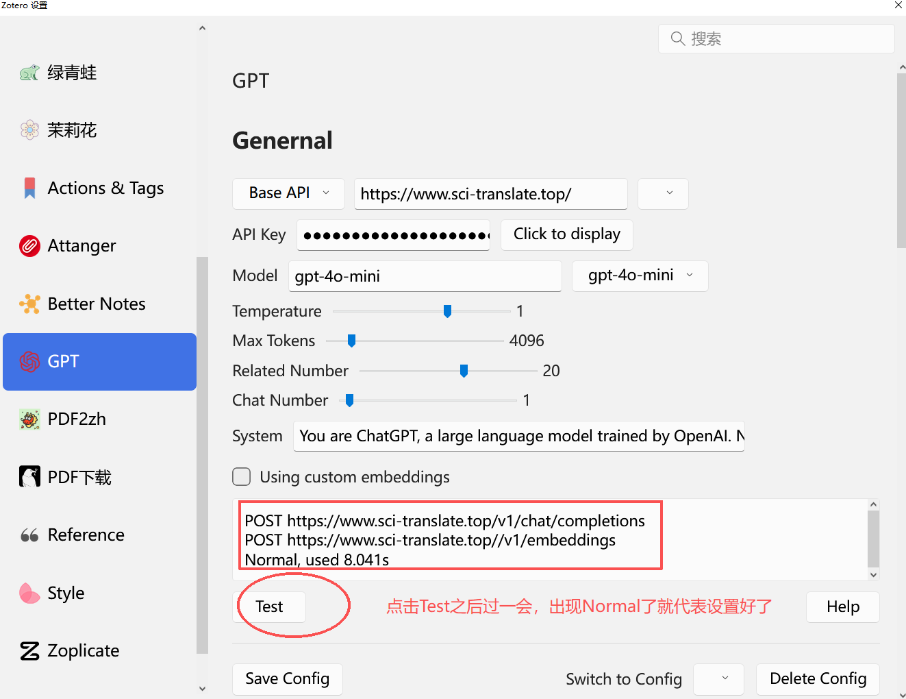906x699 pixels.
Task: Enable Using custom embeddings checkbox
Action: (242, 477)
